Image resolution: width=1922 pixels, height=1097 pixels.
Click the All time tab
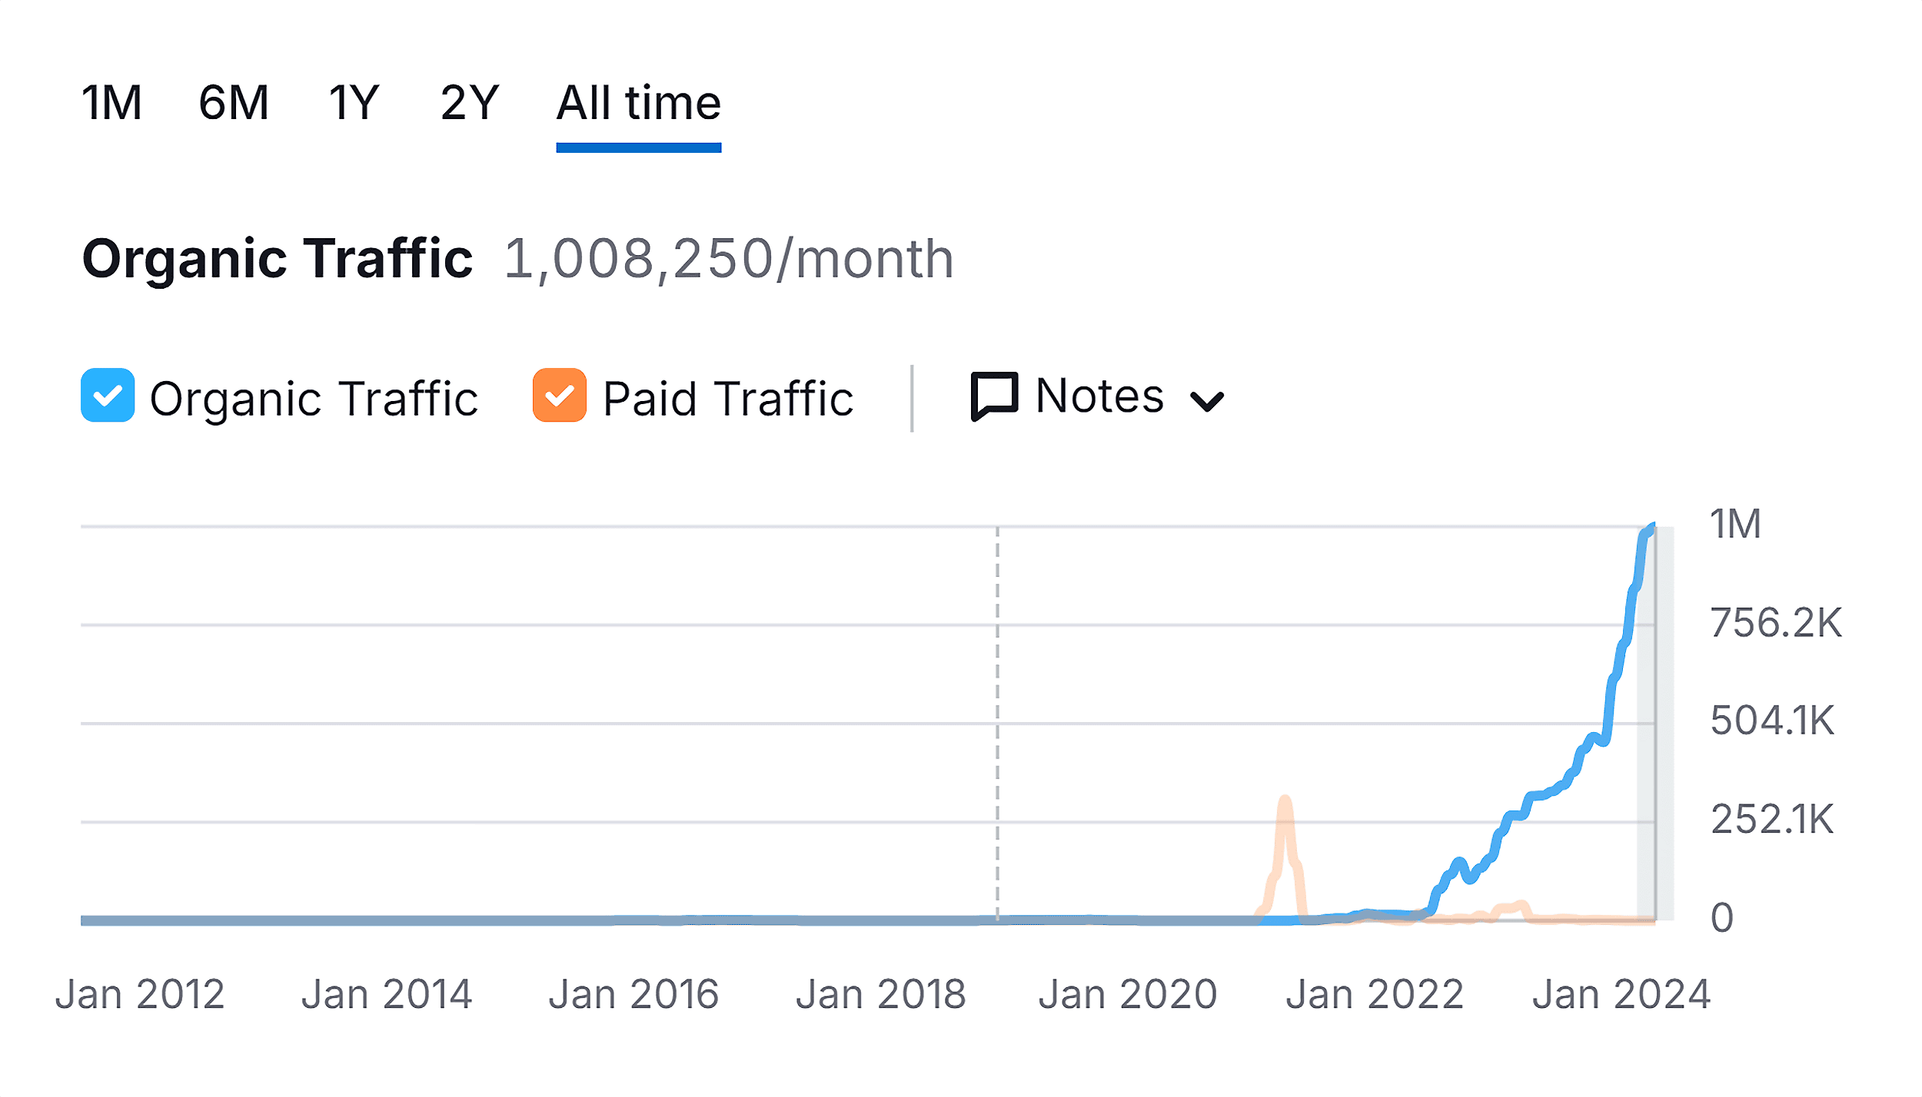click(637, 102)
